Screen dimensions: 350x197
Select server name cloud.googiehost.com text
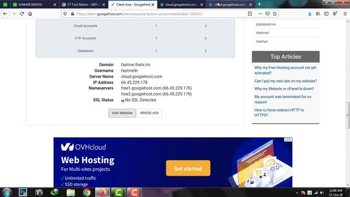pyautogui.click(x=142, y=77)
